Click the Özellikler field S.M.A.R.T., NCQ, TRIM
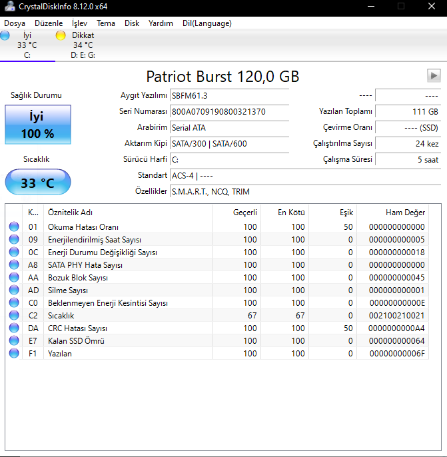This screenshot has height=457, width=447. pos(305,192)
